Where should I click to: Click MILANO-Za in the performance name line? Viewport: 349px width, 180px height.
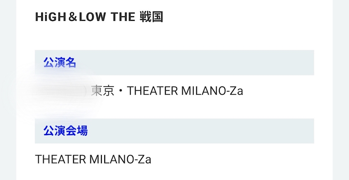[212, 91]
